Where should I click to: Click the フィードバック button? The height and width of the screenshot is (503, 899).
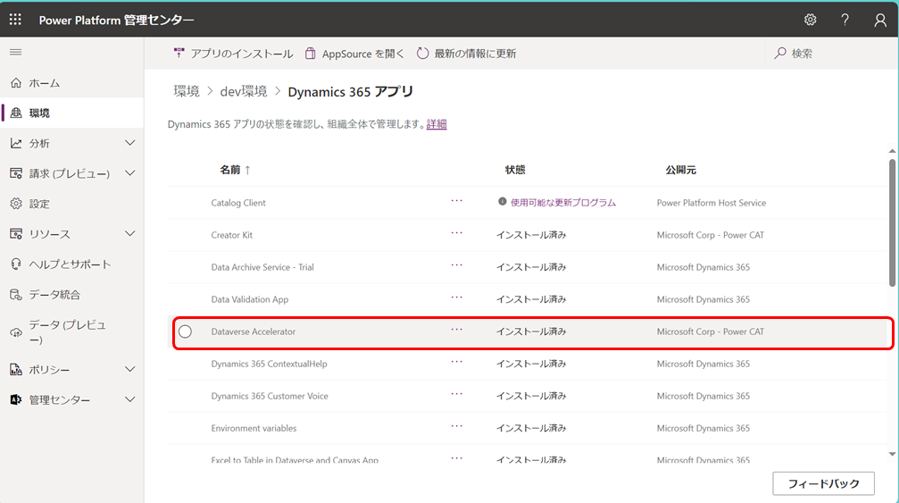point(823,483)
